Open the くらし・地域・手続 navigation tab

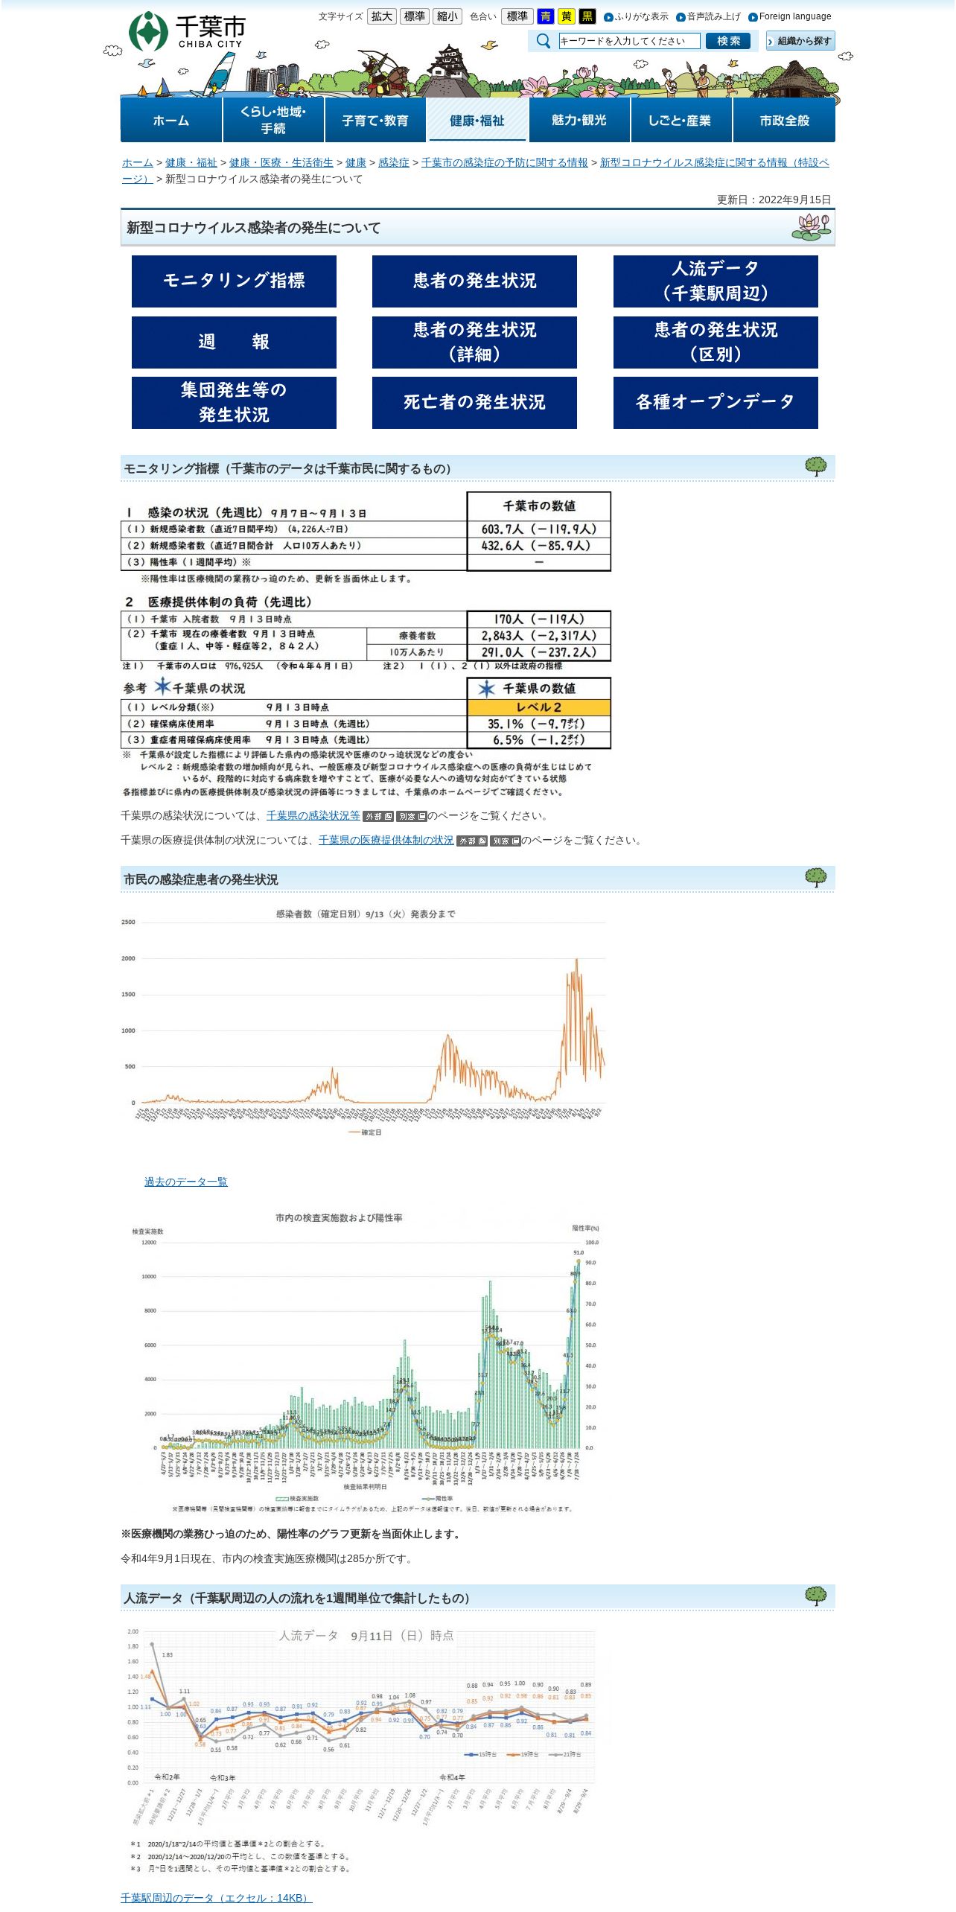coord(273,120)
